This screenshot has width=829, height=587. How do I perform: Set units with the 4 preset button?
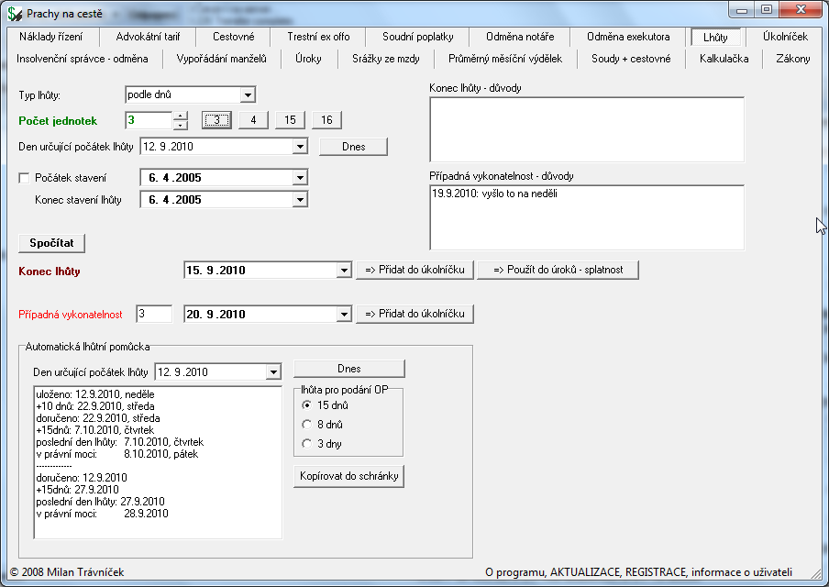253,120
